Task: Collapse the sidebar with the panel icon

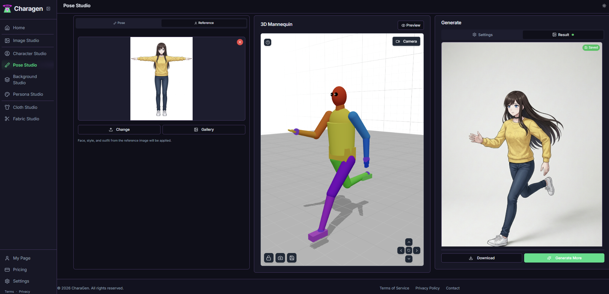Action: (x=48, y=9)
